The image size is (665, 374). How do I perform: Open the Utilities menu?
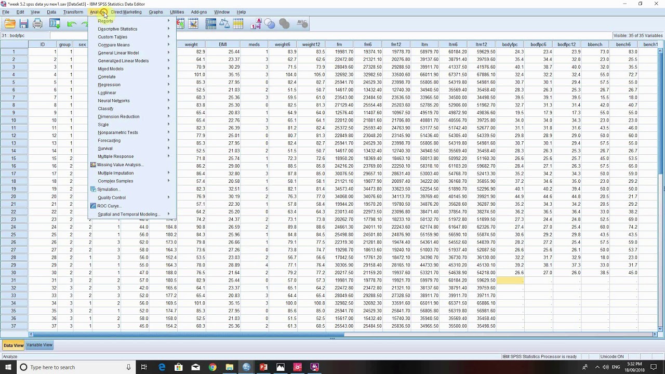177,12
